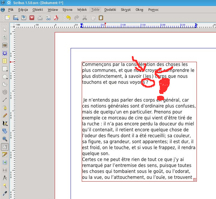Screen dimensions: 216x199
Task: Open the Wstaw menu
Action: pyautogui.click(x=53, y=10)
